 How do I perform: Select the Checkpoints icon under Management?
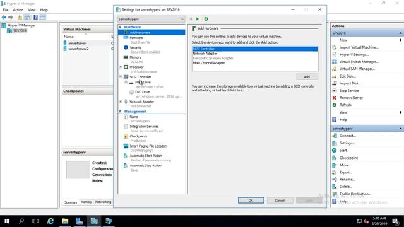click(126, 136)
